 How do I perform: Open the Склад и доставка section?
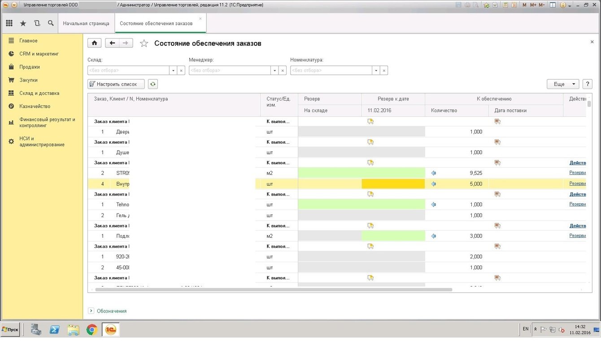pyautogui.click(x=39, y=93)
